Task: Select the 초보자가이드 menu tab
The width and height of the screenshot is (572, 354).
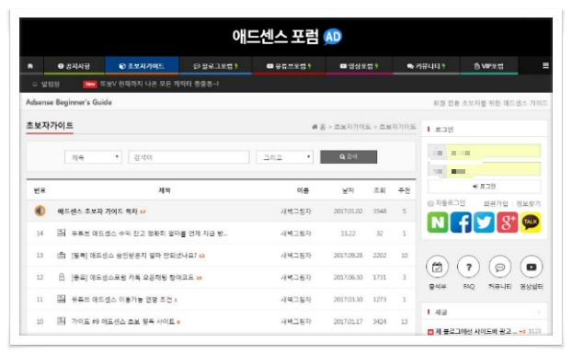Action: [x=142, y=66]
